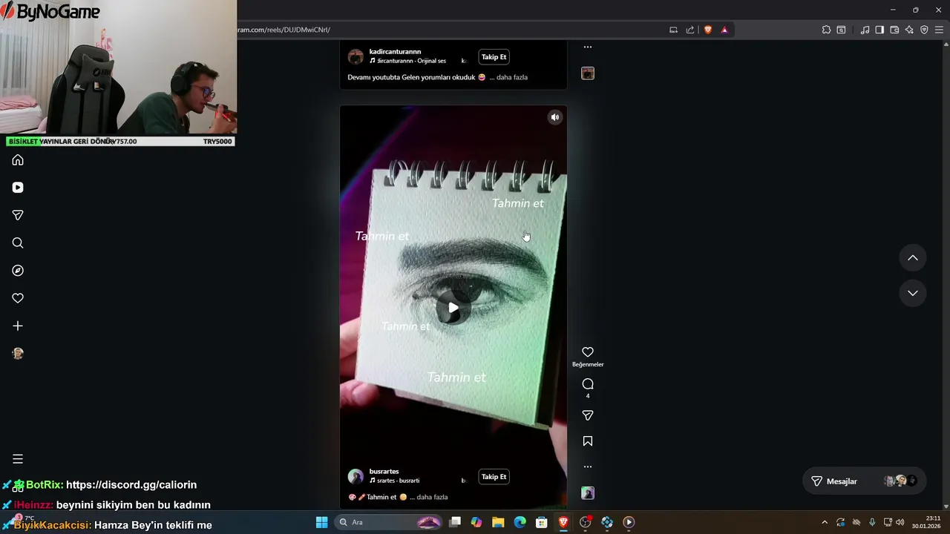950x534 pixels.
Task: Go to Instagram Home in the sidebar
Action: point(18,160)
